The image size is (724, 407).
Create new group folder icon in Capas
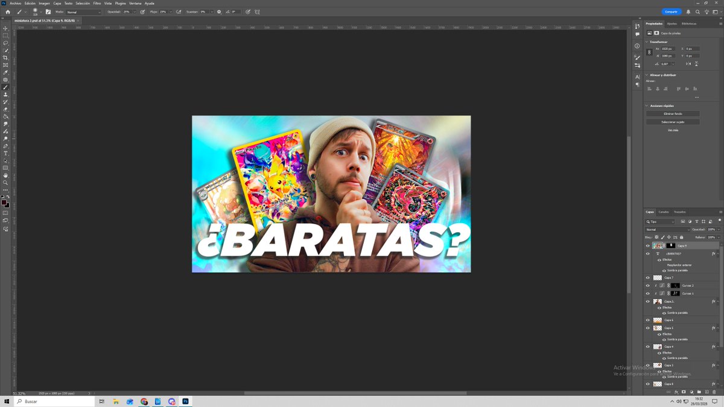click(699, 392)
